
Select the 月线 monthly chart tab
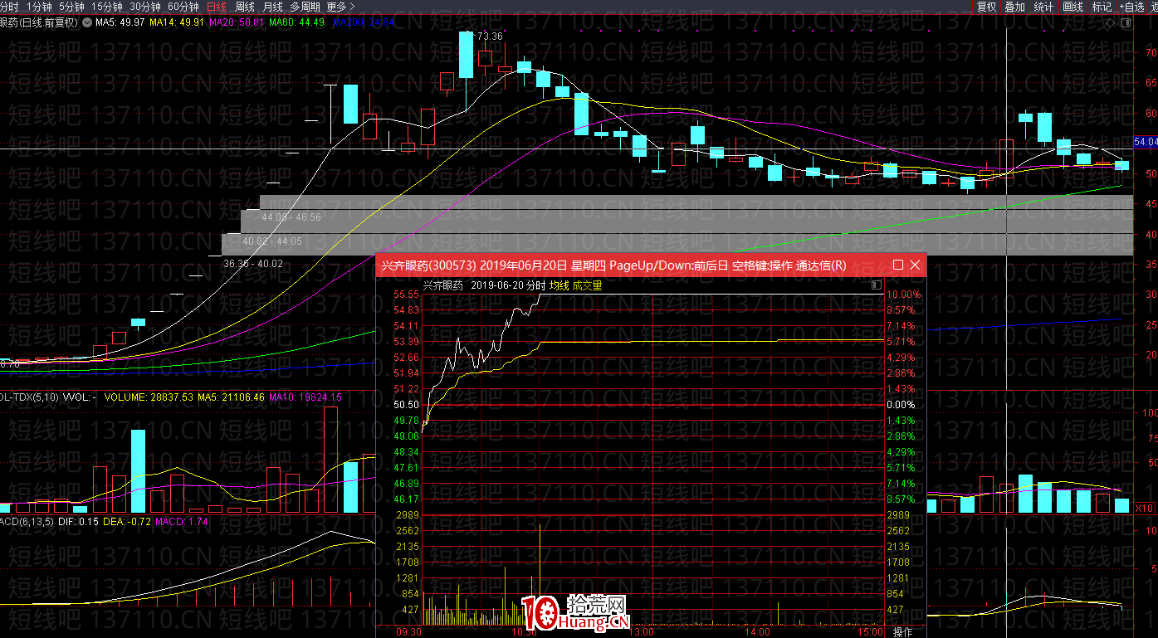pos(273,6)
